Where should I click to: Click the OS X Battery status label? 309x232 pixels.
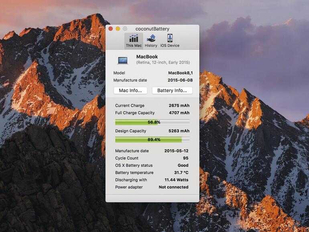(134, 166)
